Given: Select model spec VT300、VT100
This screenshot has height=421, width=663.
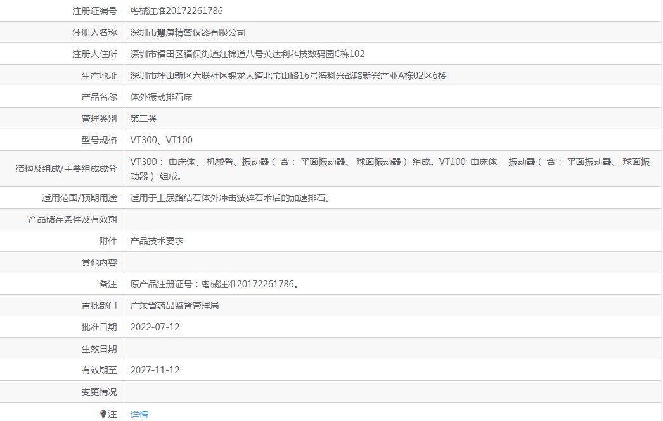Looking at the screenshot, I should pyautogui.click(x=161, y=140).
